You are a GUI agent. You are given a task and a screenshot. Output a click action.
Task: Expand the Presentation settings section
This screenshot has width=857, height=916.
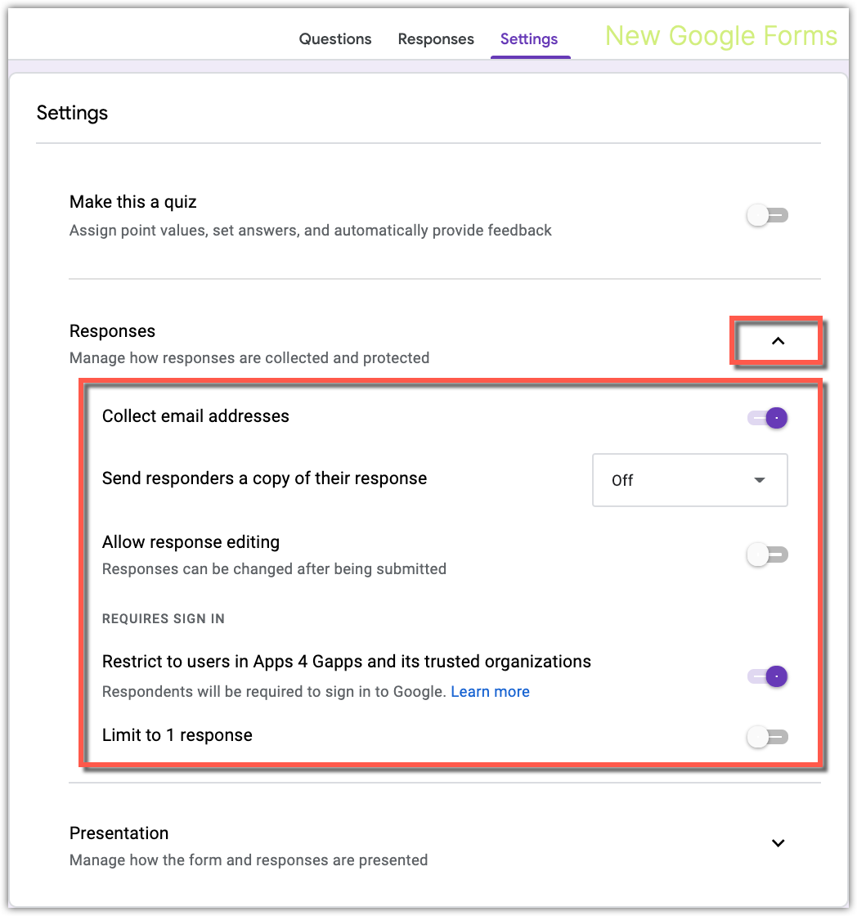(x=777, y=842)
